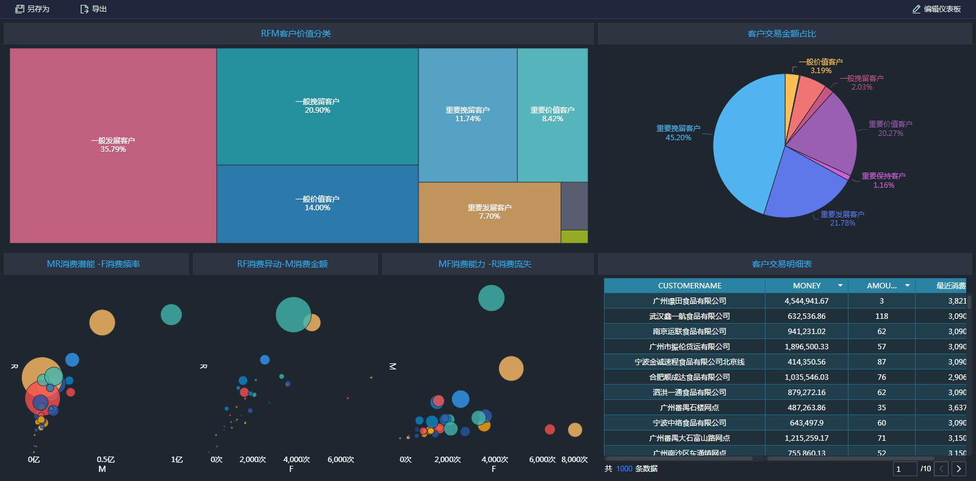Select the 一般发展客户 35.79% treemap tile

tap(113, 146)
